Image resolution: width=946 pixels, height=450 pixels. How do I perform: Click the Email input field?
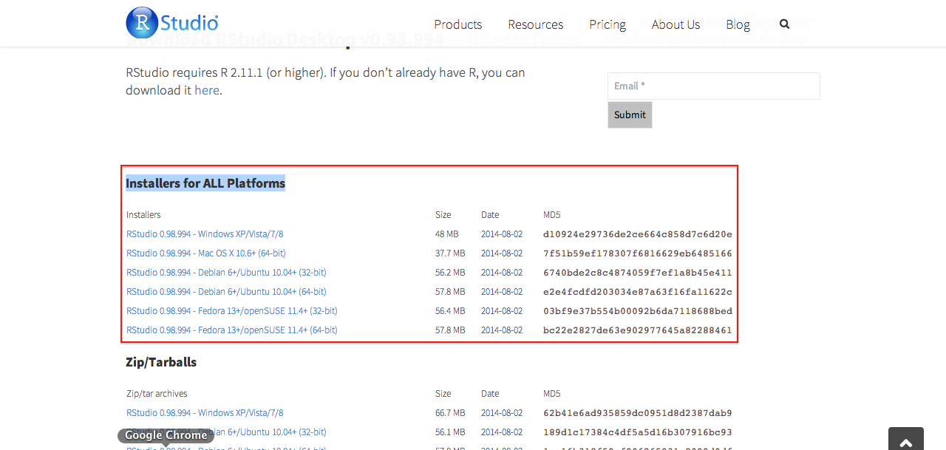click(714, 86)
